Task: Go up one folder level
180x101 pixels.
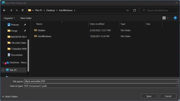Action: (x=23, y=11)
